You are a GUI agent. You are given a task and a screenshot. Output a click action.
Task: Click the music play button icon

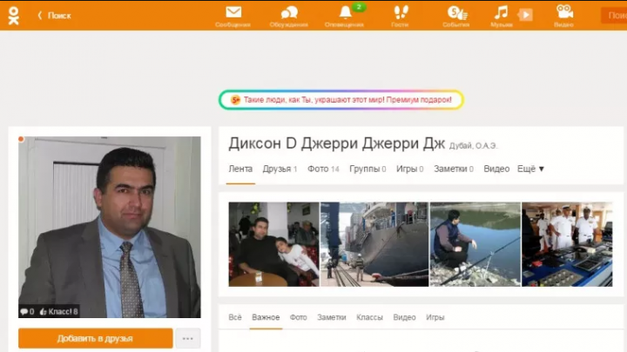click(x=525, y=15)
